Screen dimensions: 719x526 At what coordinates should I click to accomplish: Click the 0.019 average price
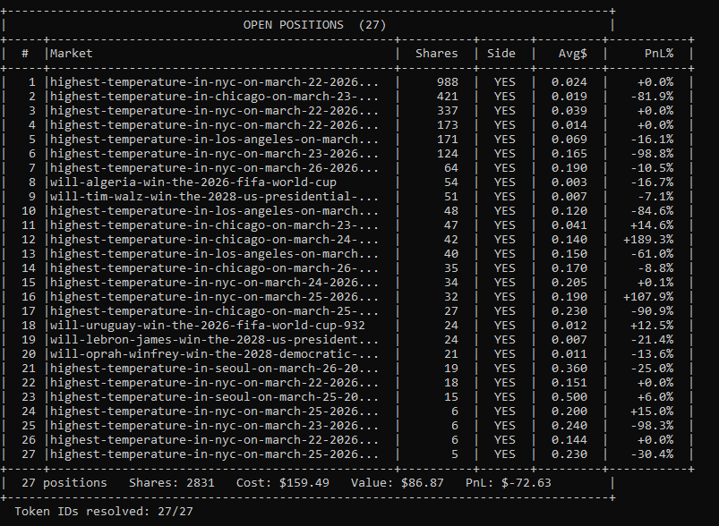pos(569,97)
